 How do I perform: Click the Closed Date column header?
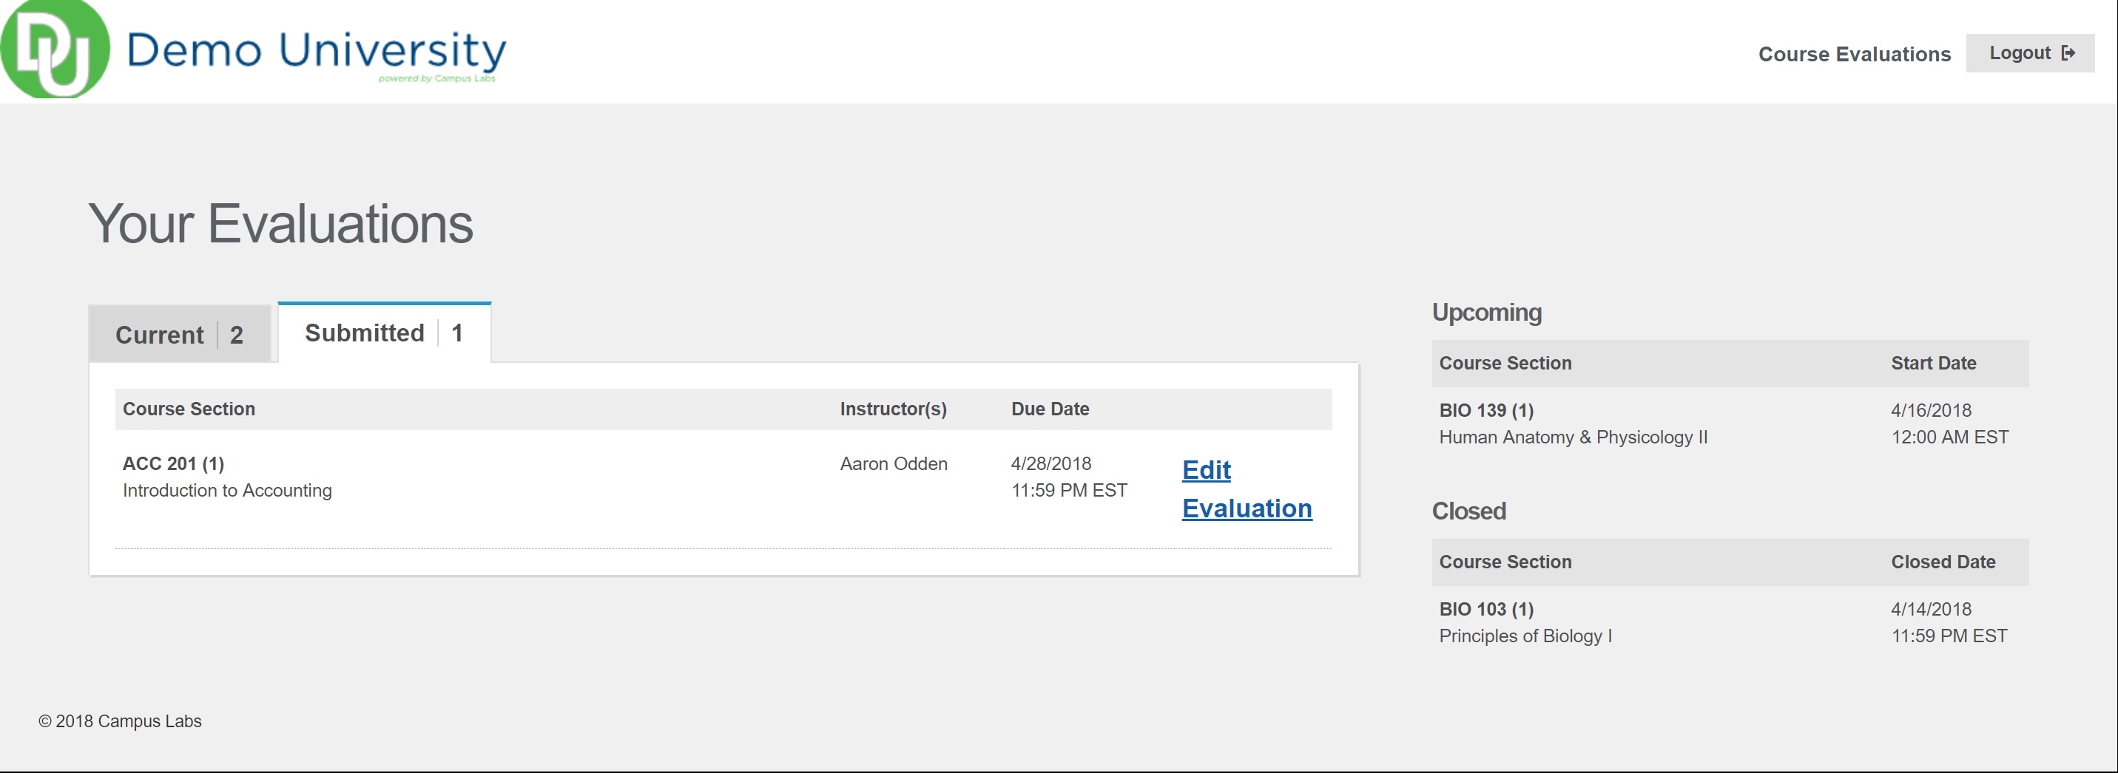pyautogui.click(x=1942, y=562)
